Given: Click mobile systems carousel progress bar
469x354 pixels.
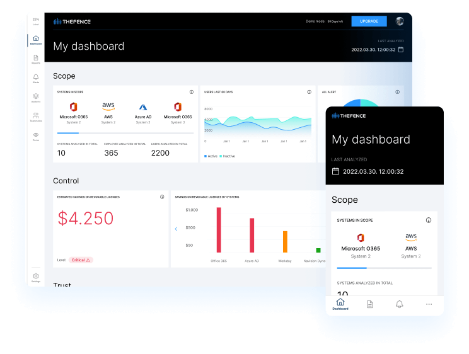Looking at the screenshot, I should [x=384, y=268].
